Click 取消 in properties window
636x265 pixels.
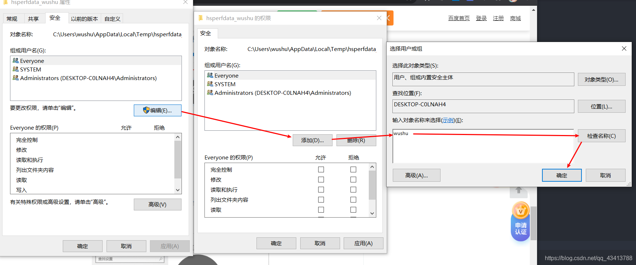coord(126,246)
